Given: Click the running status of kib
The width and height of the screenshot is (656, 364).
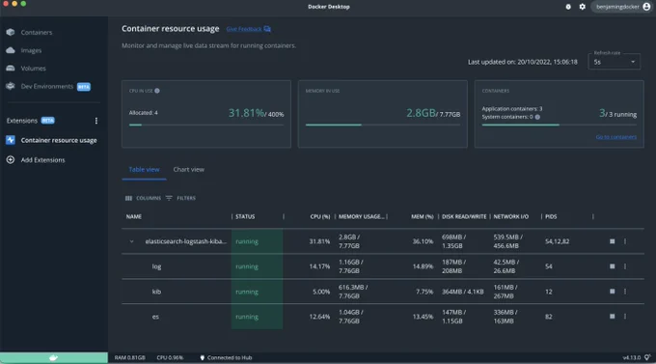Looking at the screenshot, I should pyautogui.click(x=247, y=292).
